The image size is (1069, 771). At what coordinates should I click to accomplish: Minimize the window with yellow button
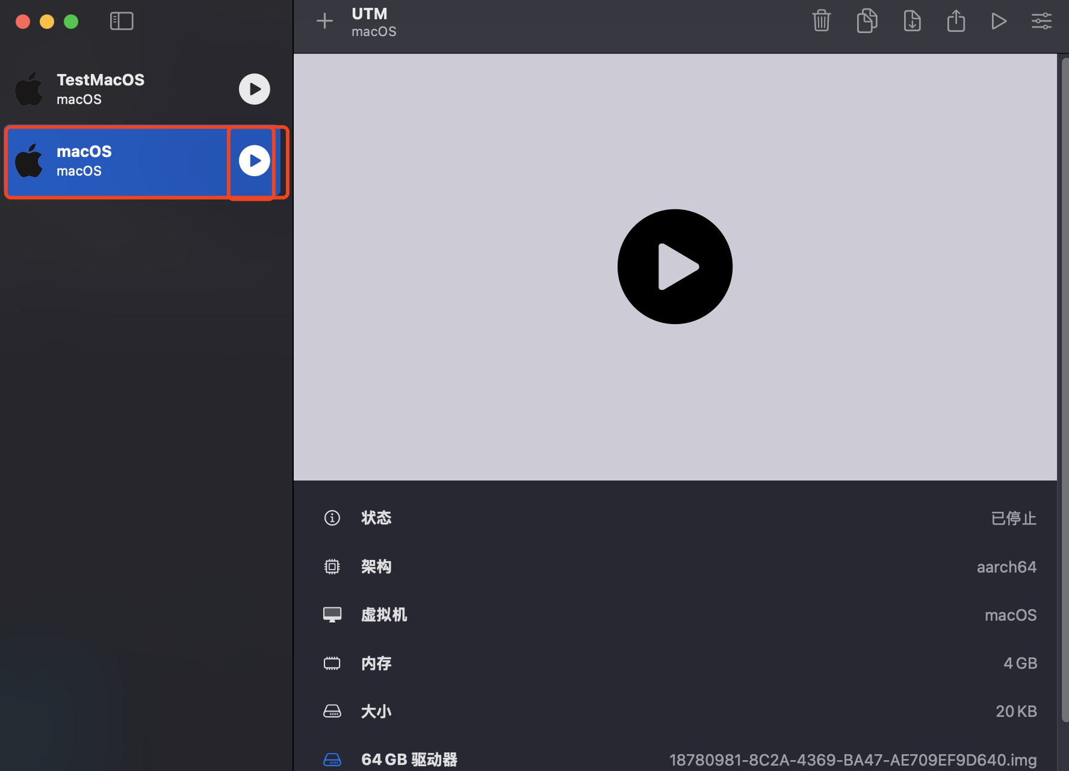47,22
